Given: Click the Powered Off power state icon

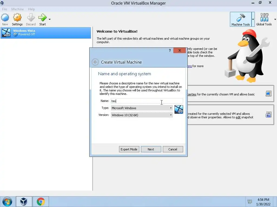Looking at the screenshot, I should point(15,34).
